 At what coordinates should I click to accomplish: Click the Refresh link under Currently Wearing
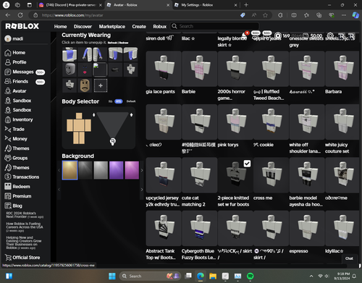112,43
